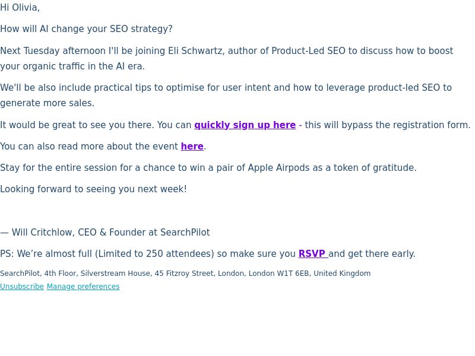
Task: Open the 'quickly sign up here' link
Action: pos(245,125)
